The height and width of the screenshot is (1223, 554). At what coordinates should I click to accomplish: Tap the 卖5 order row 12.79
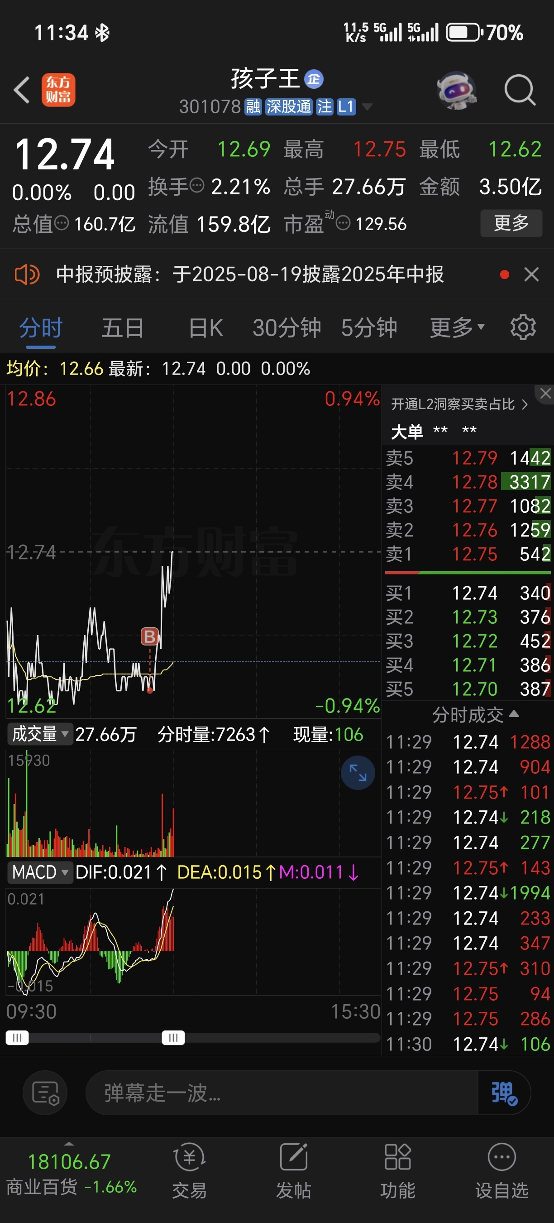468,458
